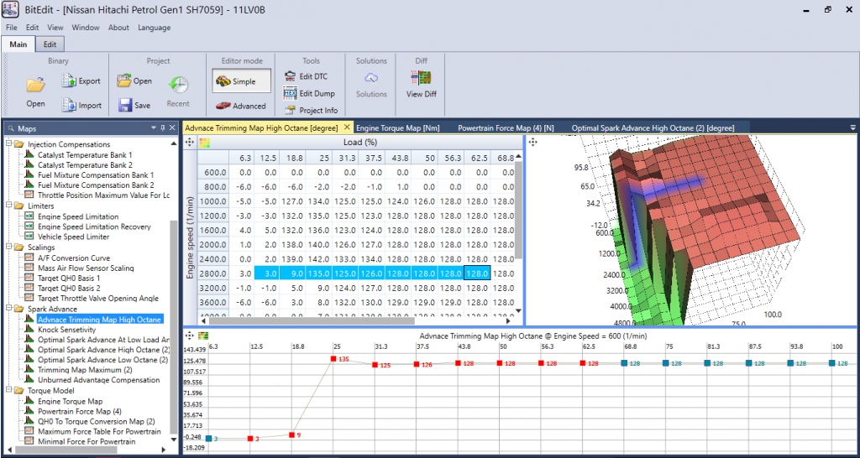The width and height of the screenshot is (860, 458).
Task: Click the Open binary folder icon
Action: click(x=35, y=85)
